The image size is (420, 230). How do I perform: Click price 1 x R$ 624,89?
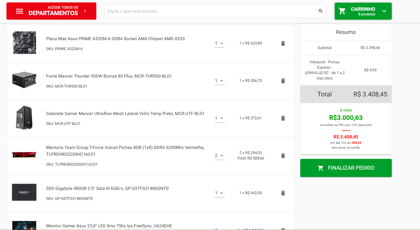click(250, 43)
